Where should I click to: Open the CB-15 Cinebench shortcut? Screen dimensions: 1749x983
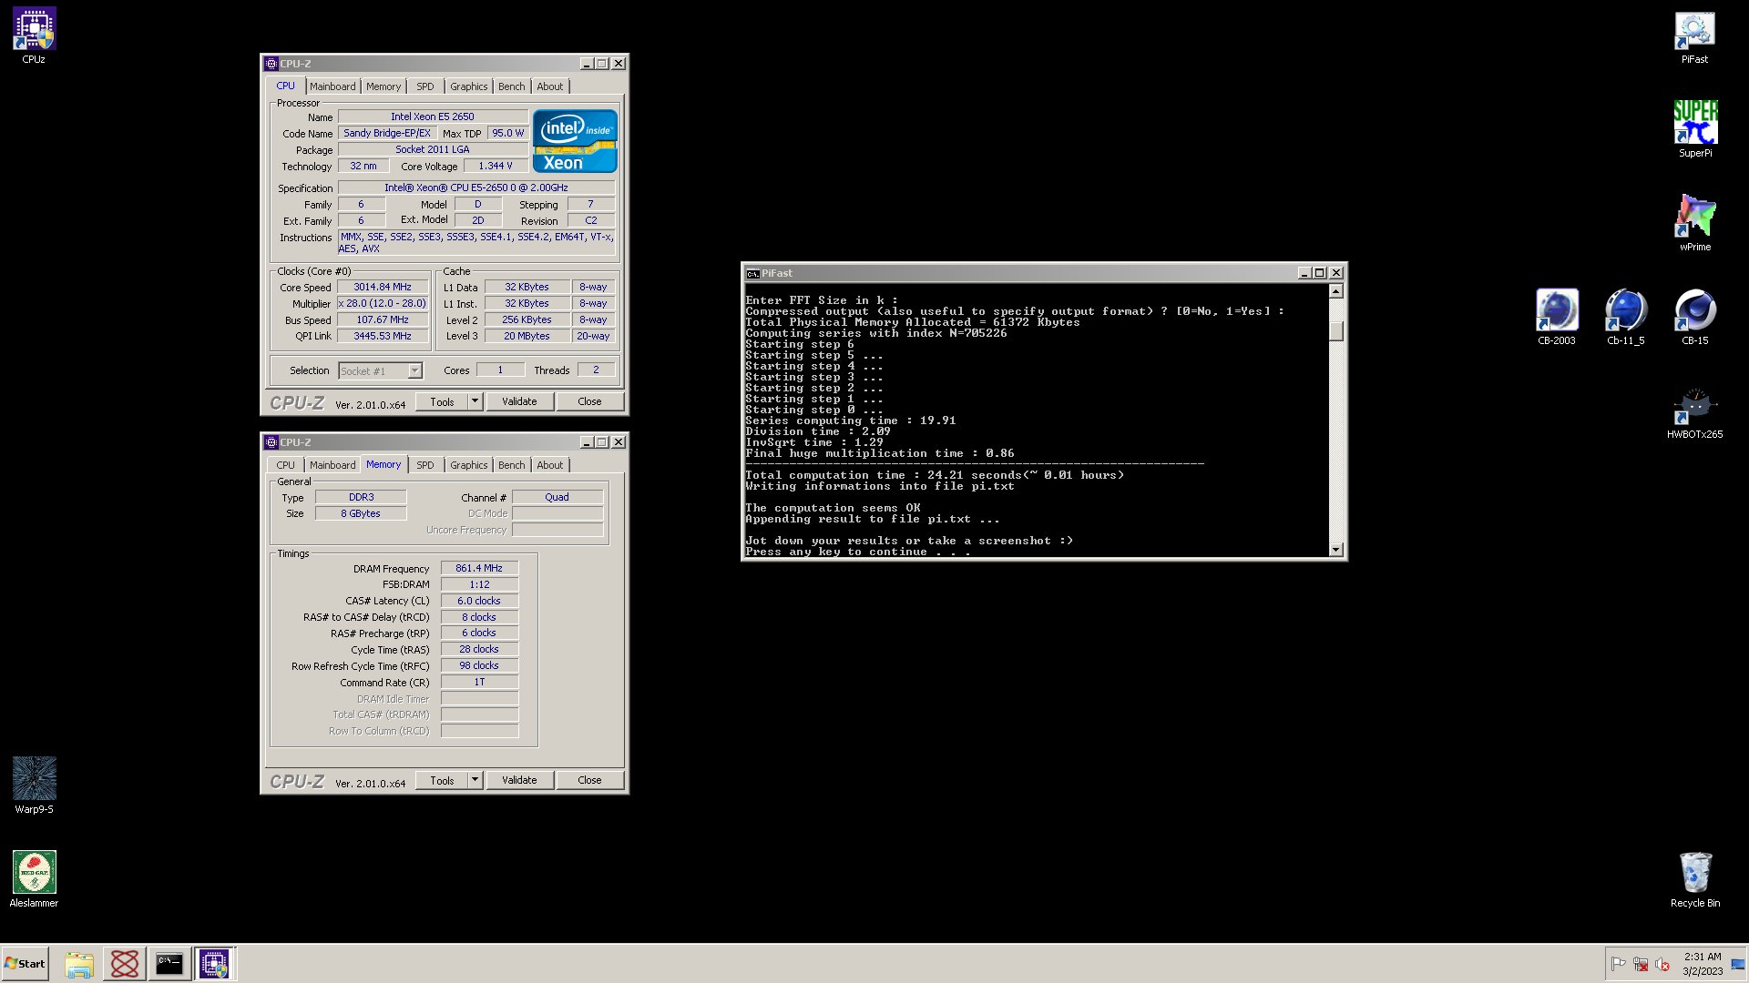point(1694,317)
